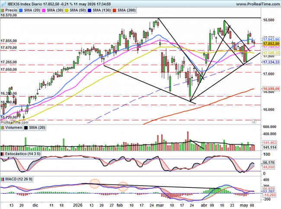
Task: Click the 'feb' month label on time axis
Action: (x=119, y=205)
